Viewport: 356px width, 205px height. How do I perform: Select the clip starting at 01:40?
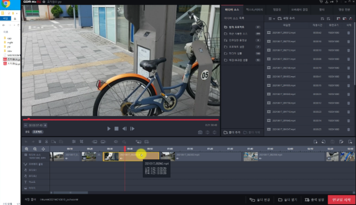(284, 157)
